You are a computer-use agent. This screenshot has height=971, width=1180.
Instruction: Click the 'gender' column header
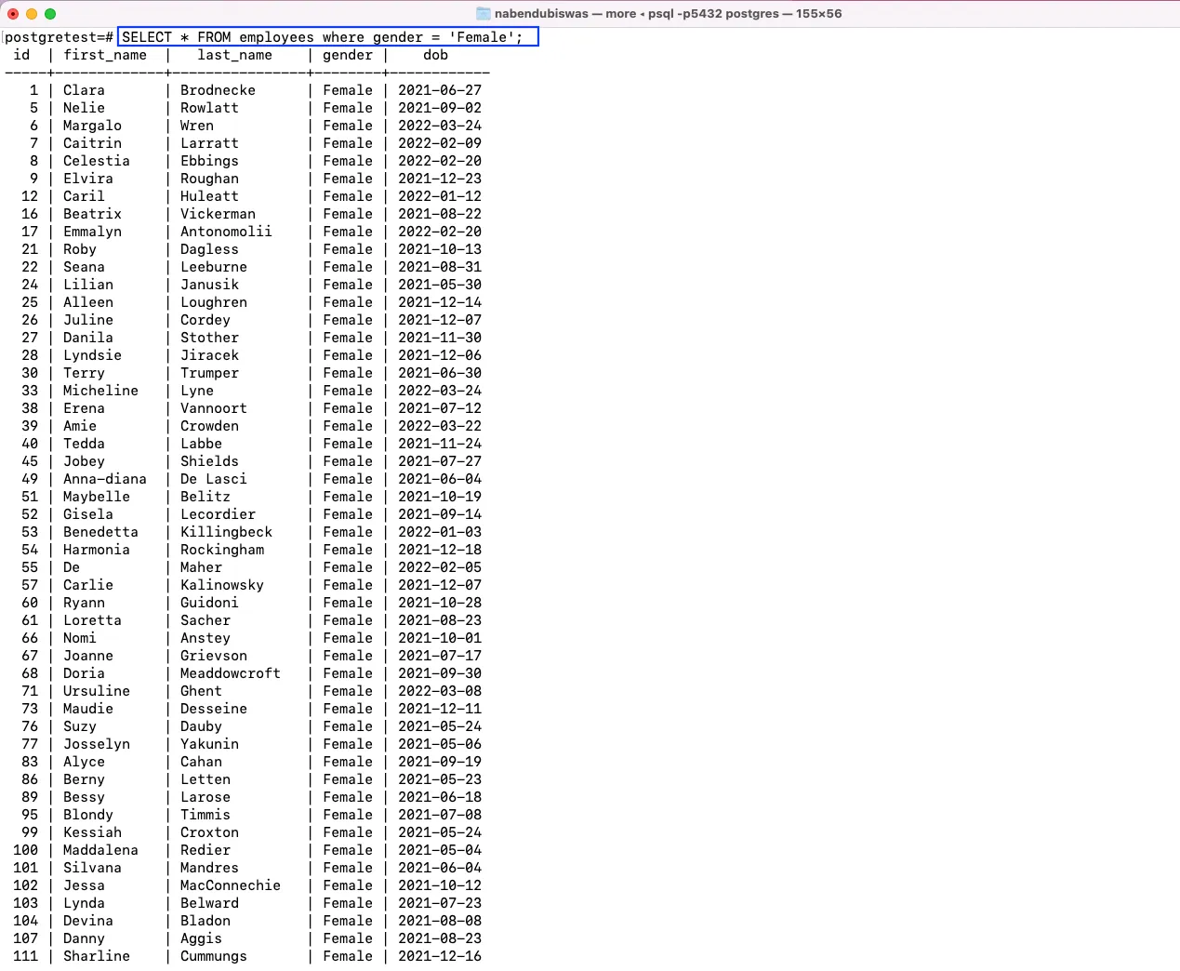[x=348, y=55]
